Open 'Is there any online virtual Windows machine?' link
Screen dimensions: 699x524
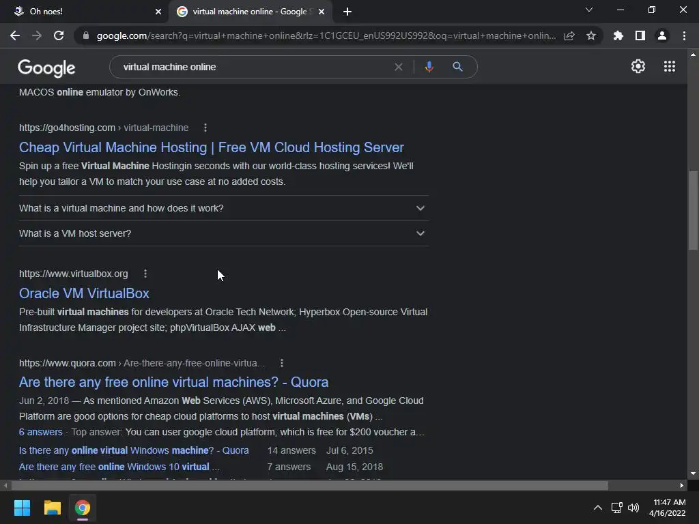(x=134, y=450)
